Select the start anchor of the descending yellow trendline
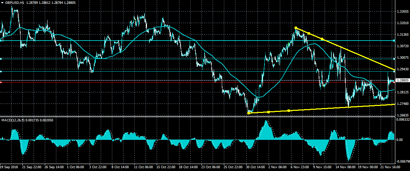The height and width of the screenshot is (171, 410). tap(296, 28)
